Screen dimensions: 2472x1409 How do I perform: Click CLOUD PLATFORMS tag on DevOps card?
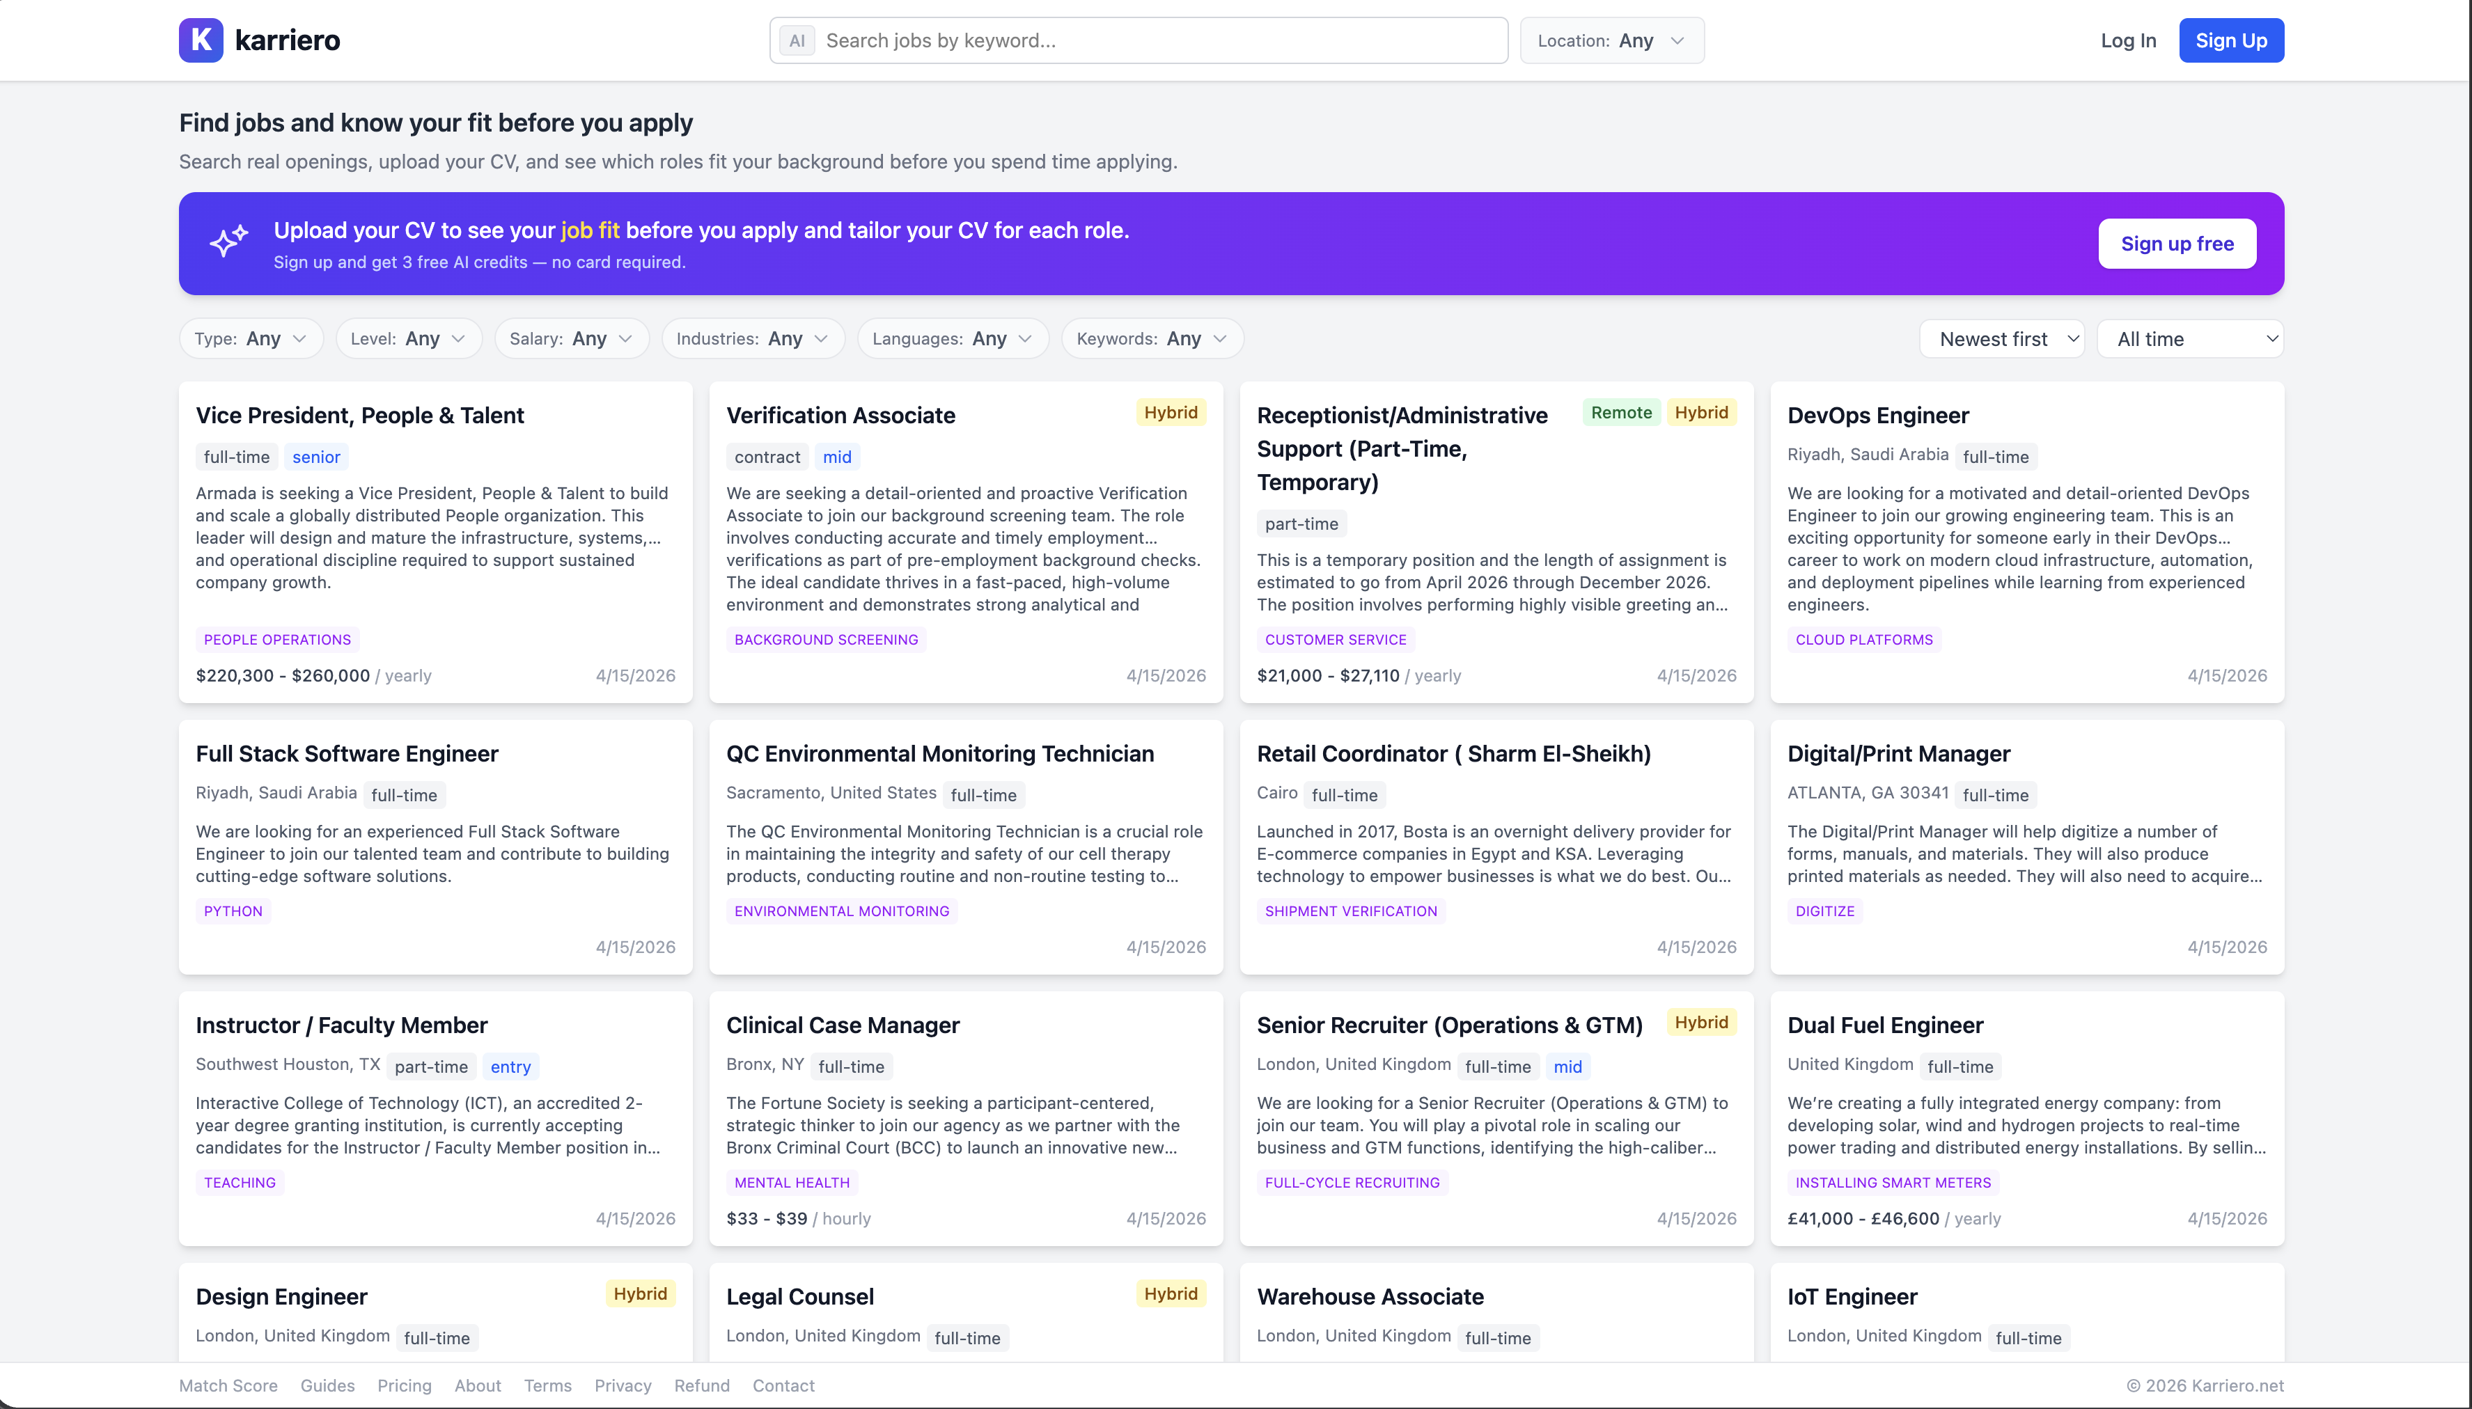(1863, 640)
